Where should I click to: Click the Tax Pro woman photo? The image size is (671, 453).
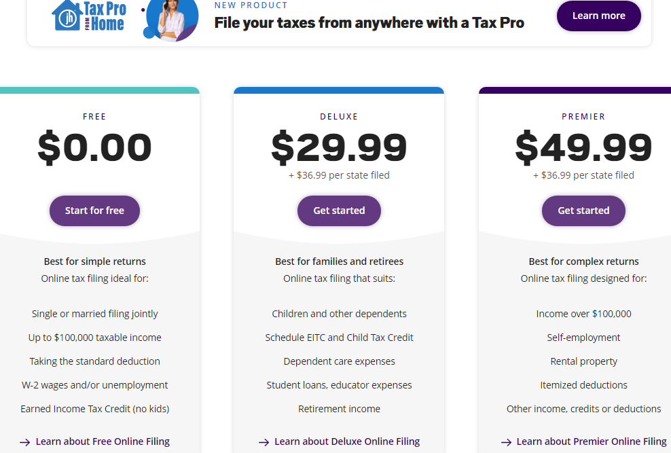pyautogui.click(x=171, y=20)
